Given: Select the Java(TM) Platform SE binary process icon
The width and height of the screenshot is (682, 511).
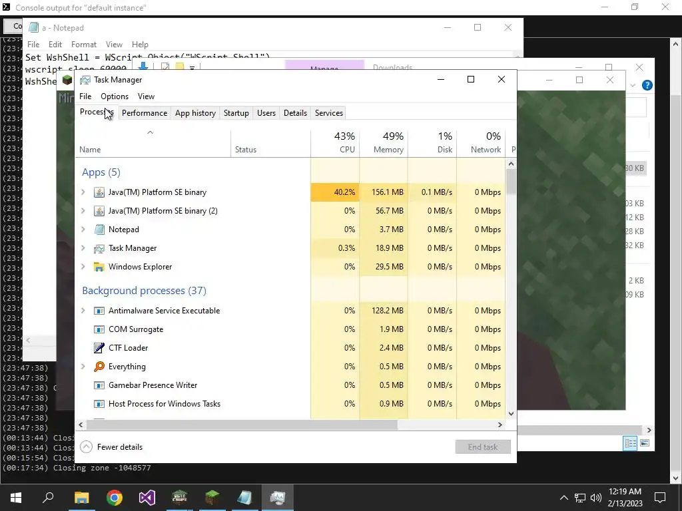Looking at the screenshot, I should [99, 192].
